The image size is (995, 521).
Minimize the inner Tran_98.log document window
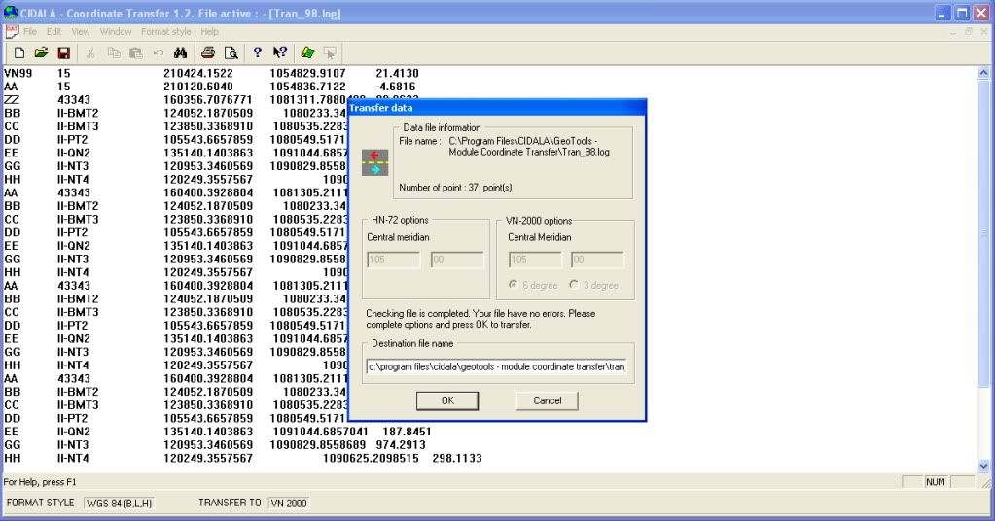pos(954,32)
